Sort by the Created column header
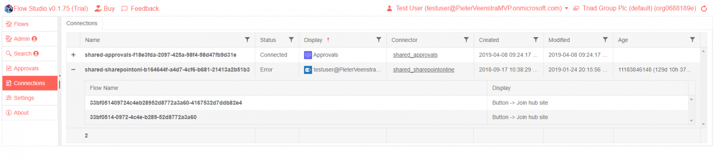 (489, 40)
